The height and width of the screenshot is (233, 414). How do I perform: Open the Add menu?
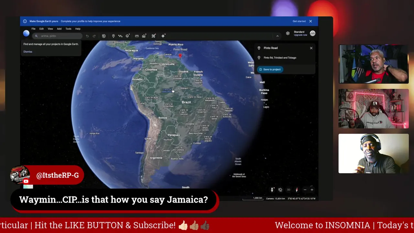(59, 29)
